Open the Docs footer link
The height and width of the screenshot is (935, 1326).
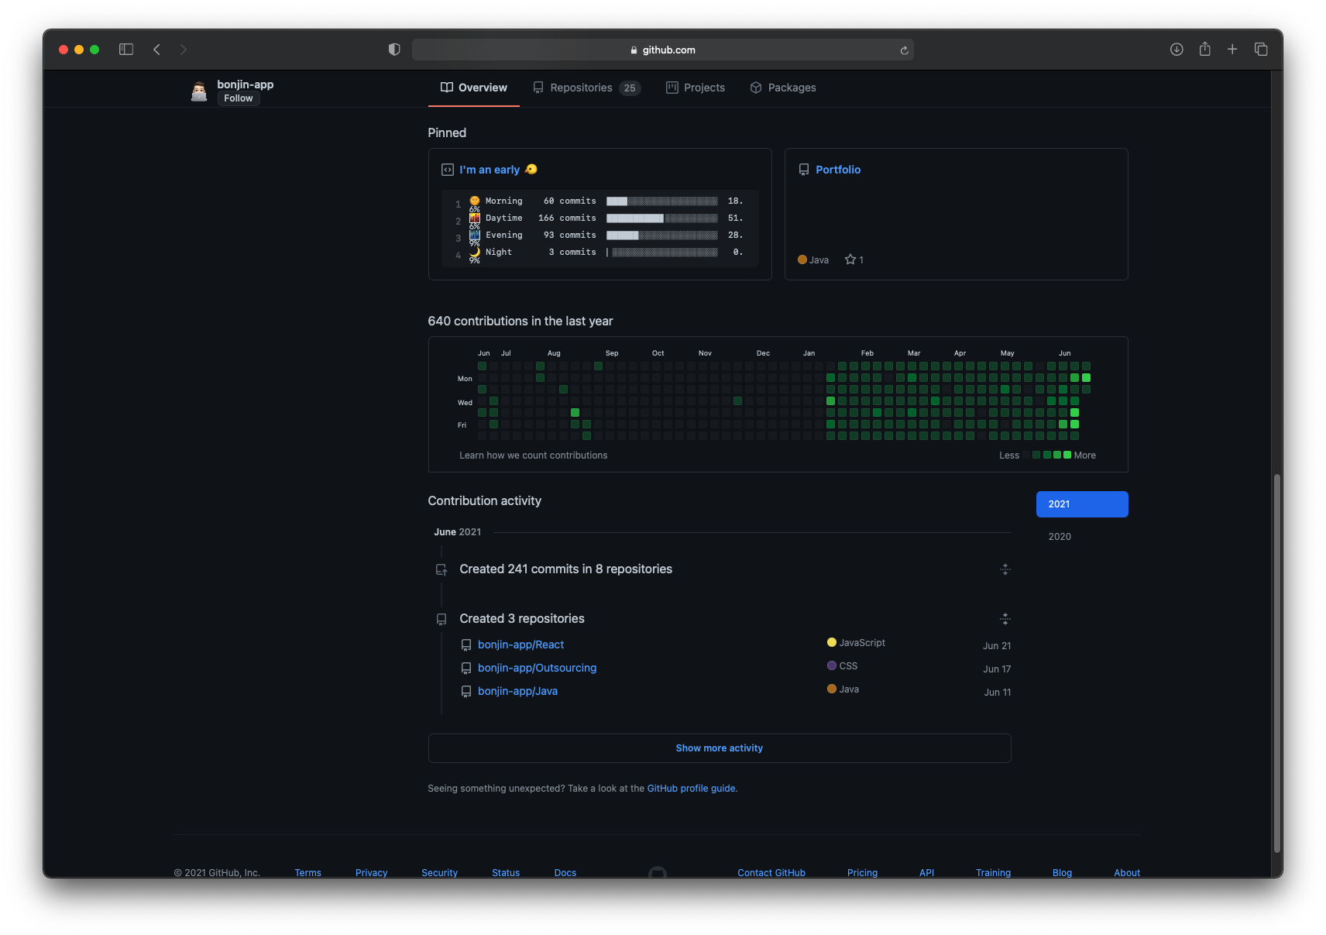[565, 873]
